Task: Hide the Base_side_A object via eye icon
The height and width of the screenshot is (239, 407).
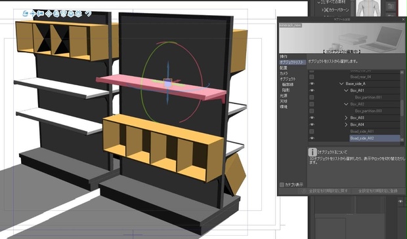Action: coord(312,84)
